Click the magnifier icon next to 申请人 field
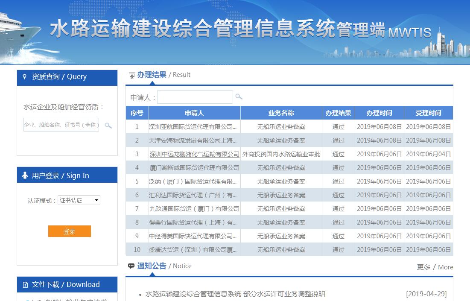Image resolution: width=470 pixels, height=301 pixels. click(x=239, y=97)
